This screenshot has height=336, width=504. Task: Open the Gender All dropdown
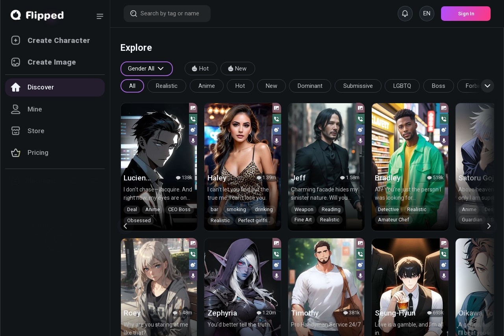(x=146, y=69)
